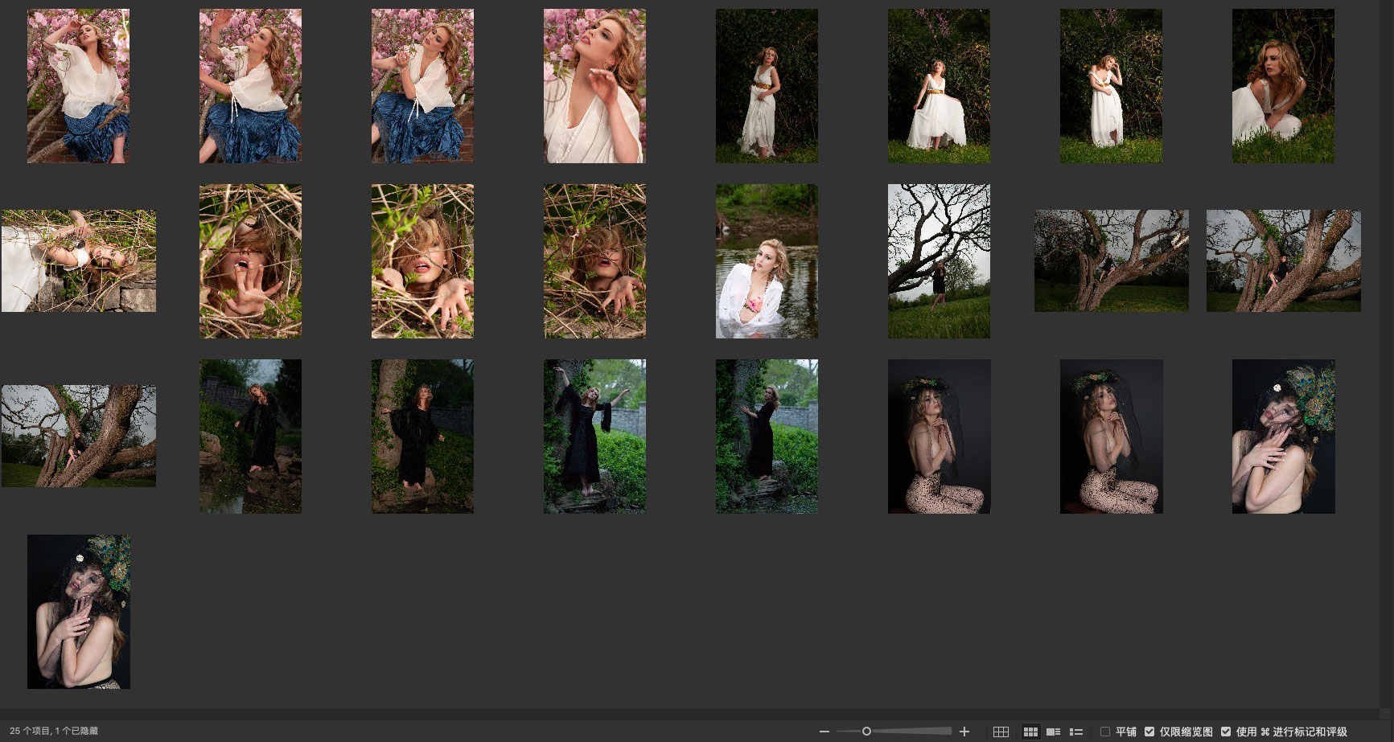
Task: Toggle 使用 ⌘ 进行标记和评级 checkbox
Action: (1226, 732)
